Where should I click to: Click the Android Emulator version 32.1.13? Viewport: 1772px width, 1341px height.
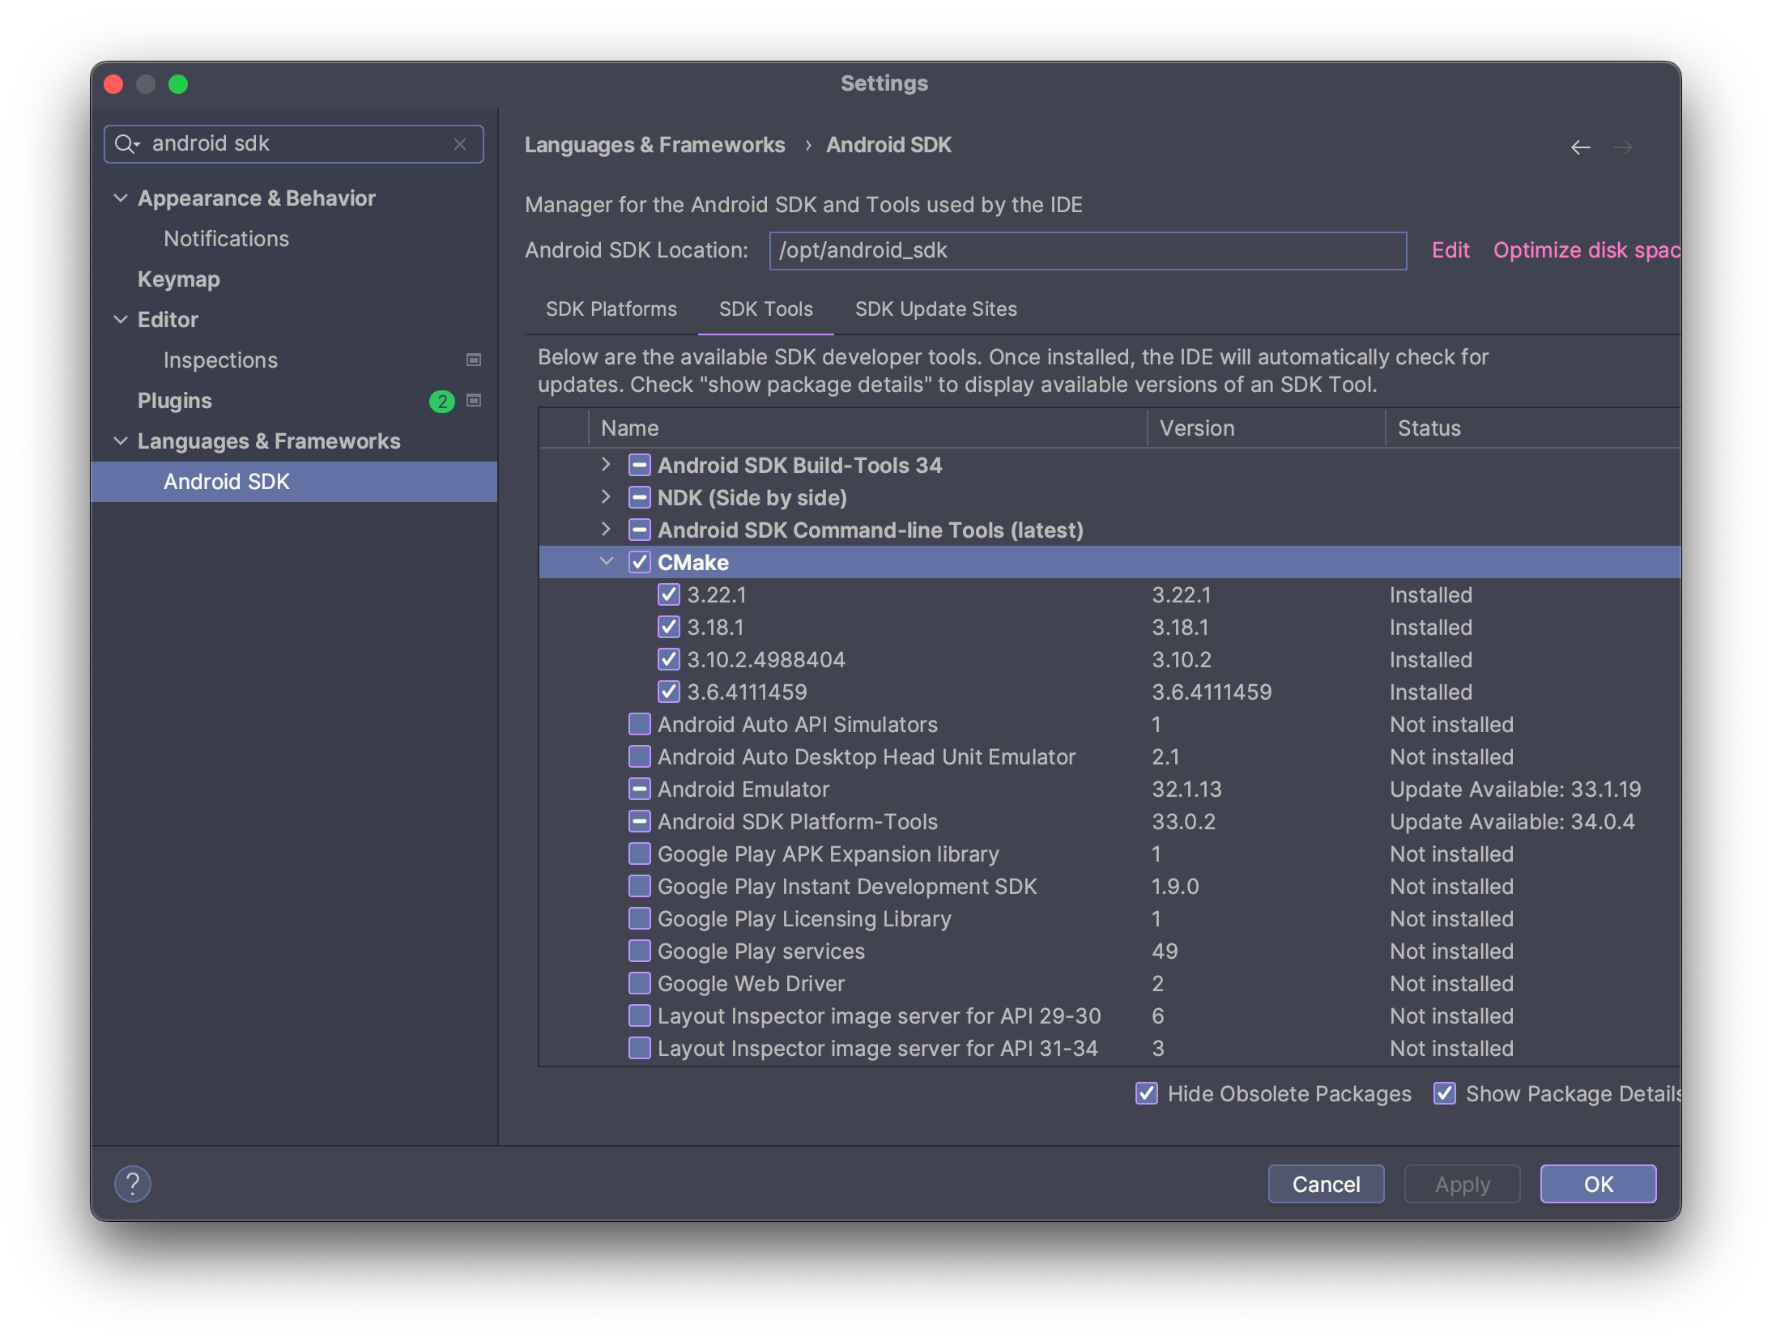(1186, 789)
